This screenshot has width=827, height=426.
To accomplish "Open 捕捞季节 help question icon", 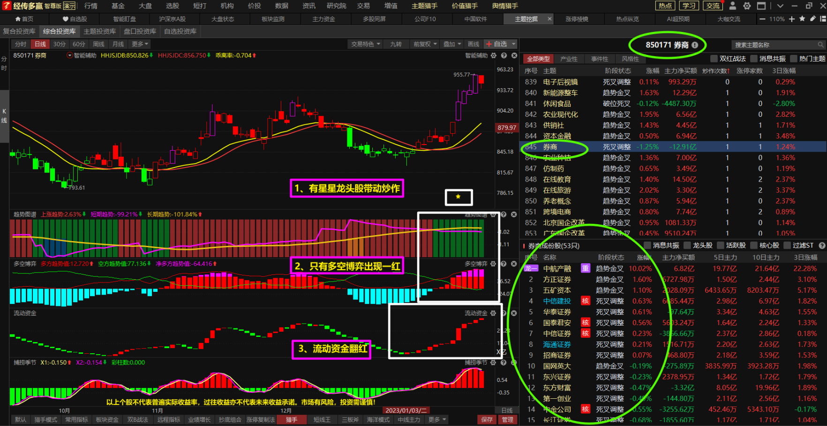I will [504, 362].
